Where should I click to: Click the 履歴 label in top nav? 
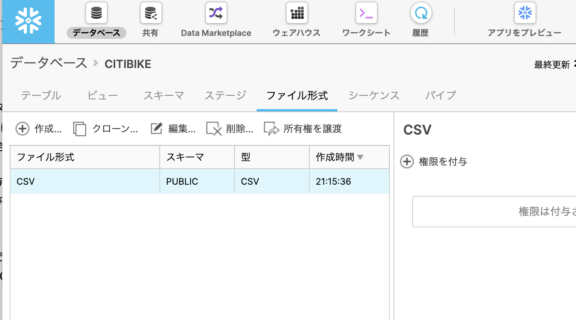tap(420, 33)
